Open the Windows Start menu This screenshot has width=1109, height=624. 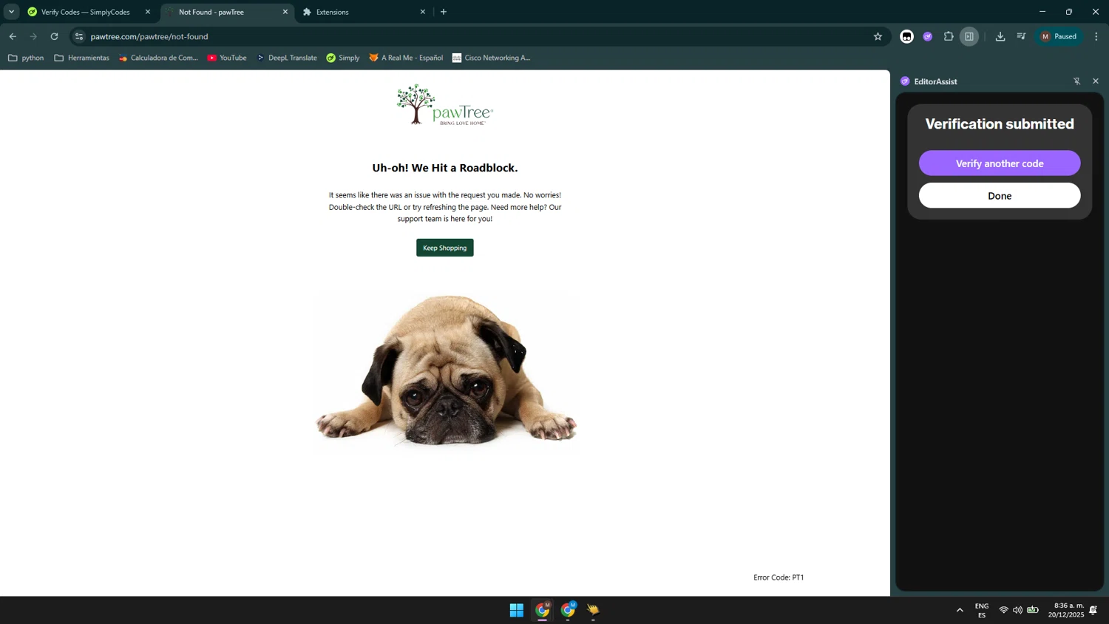click(x=517, y=610)
